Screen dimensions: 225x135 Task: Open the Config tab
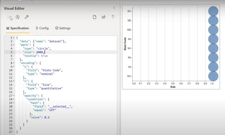click(42, 28)
